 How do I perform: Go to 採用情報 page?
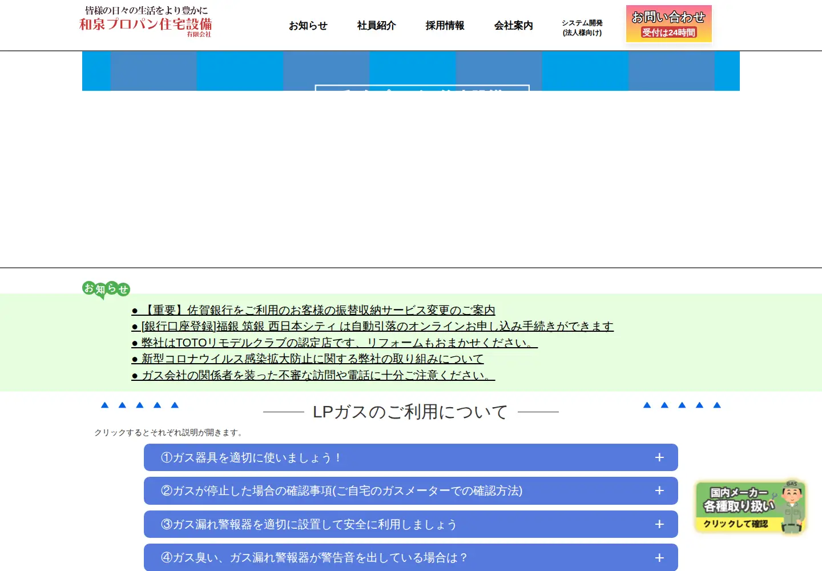click(445, 26)
